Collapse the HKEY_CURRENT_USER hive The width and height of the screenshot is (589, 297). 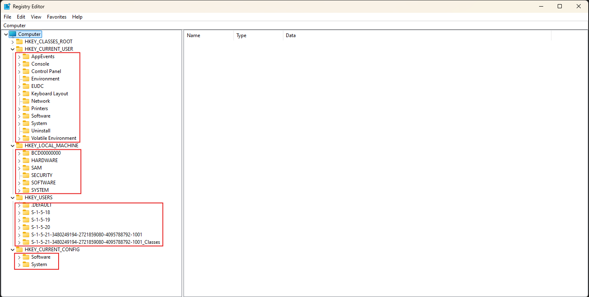[x=12, y=49]
